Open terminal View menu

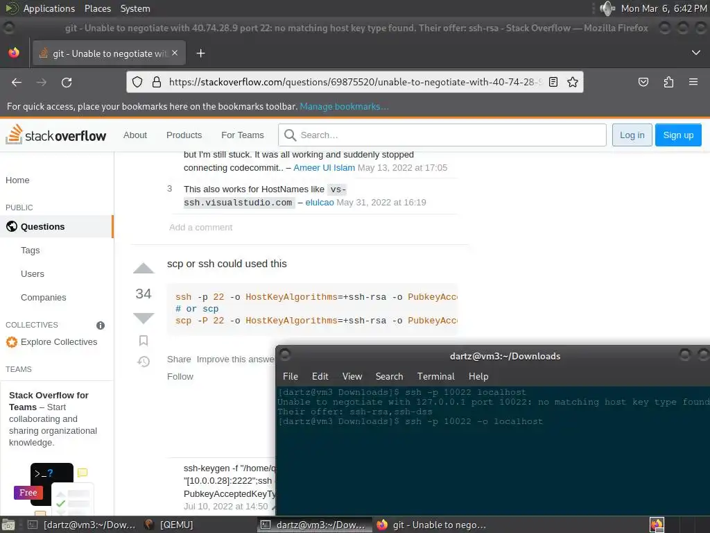pyautogui.click(x=352, y=376)
